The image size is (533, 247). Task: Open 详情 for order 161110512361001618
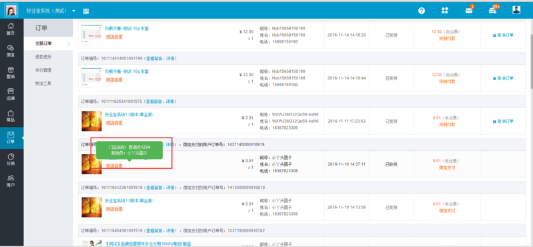170,188
